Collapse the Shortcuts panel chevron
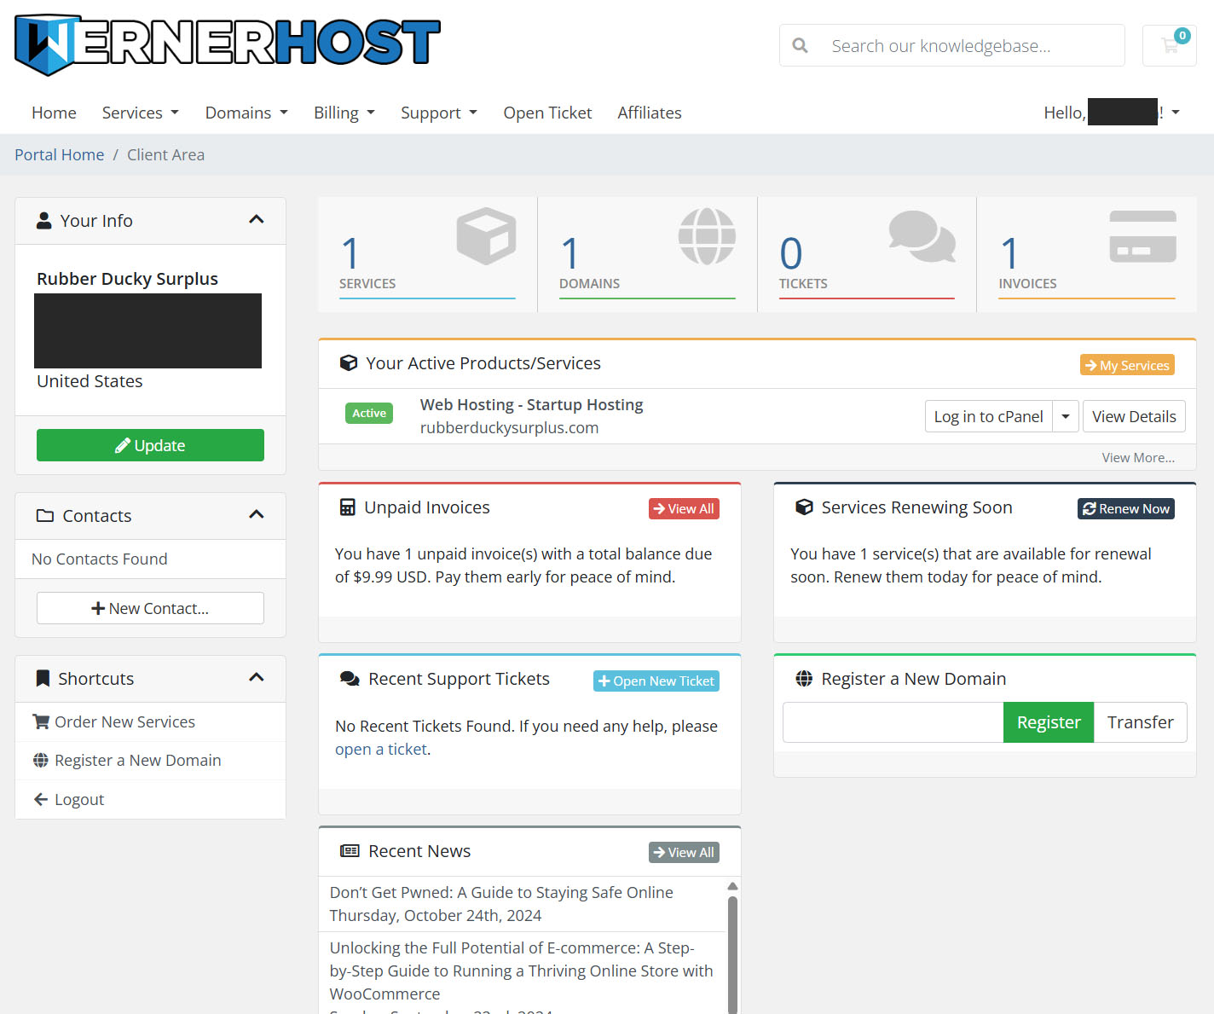The height and width of the screenshot is (1014, 1214). pyautogui.click(x=257, y=678)
